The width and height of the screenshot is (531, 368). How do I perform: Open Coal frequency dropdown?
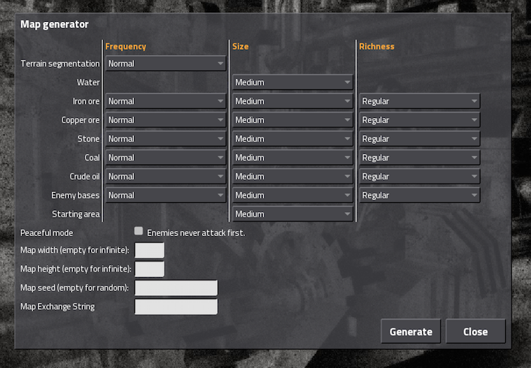(x=165, y=158)
